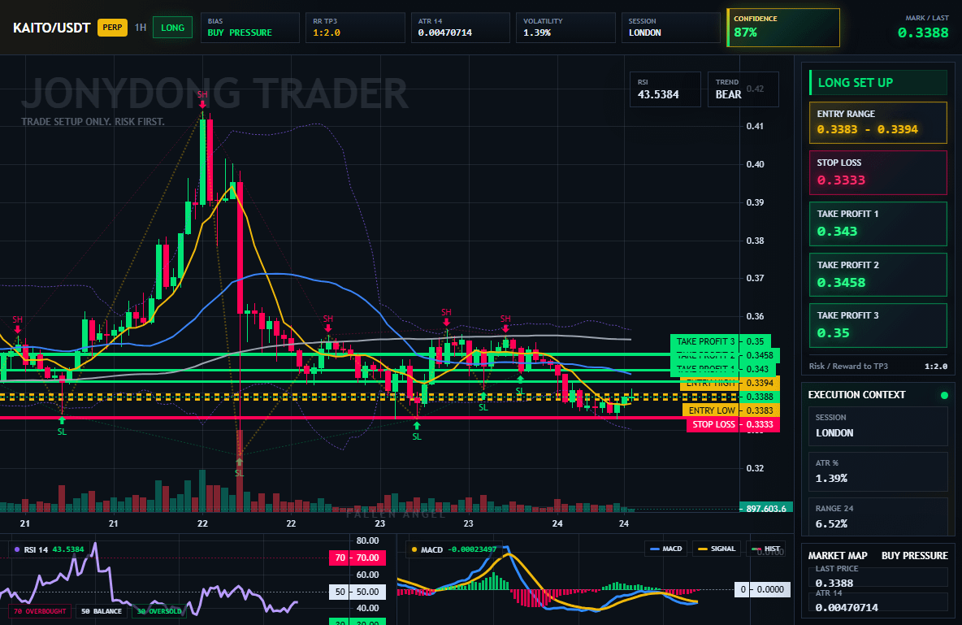
Task: Click the Confidence 87% box
Action: tap(783, 28)
